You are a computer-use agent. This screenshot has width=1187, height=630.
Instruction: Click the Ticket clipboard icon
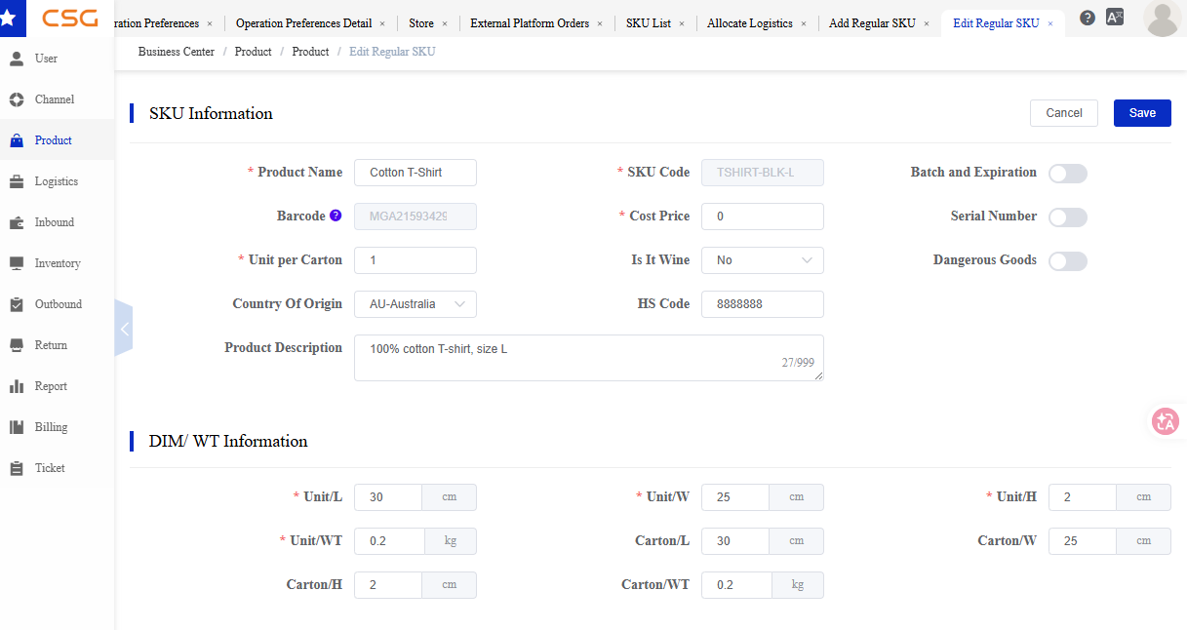tap(17, 468)
